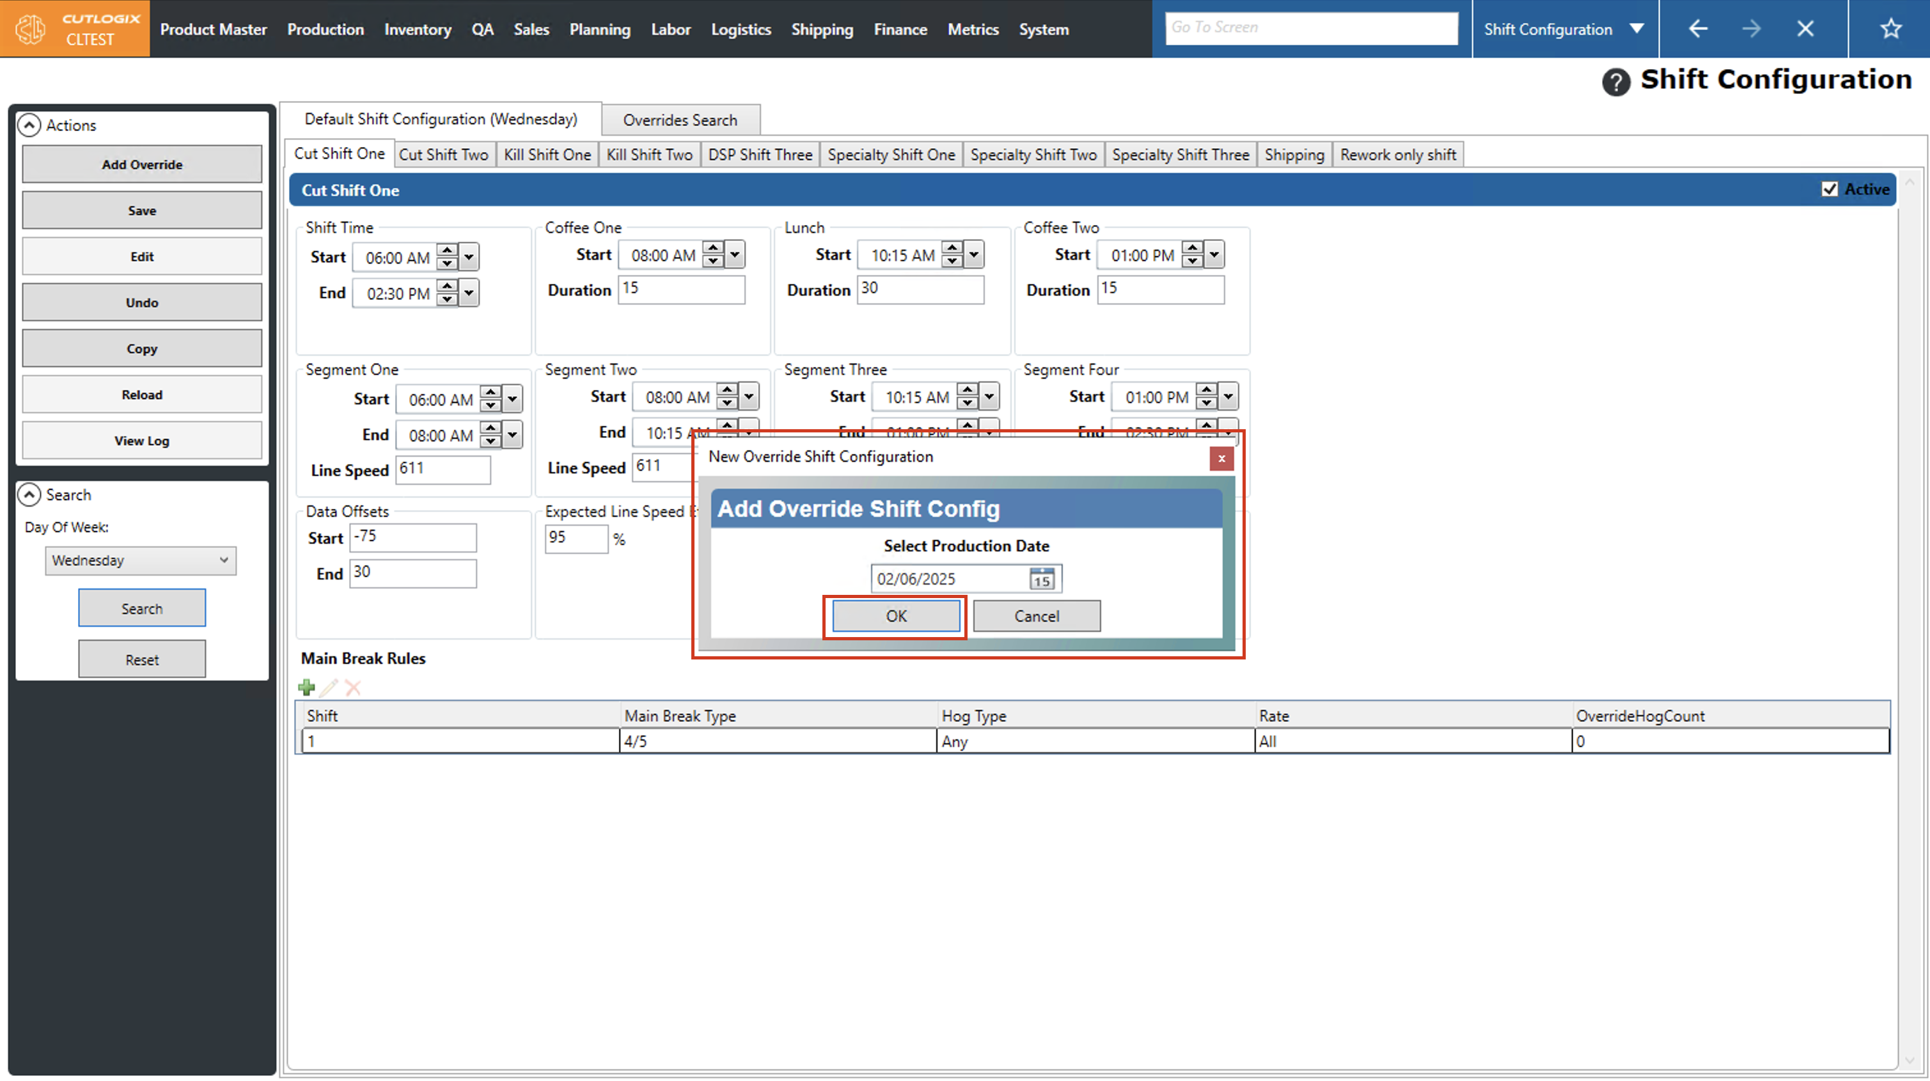The image size is (1930, 1081).
Task: Collapse the Search panel
Action: (29, 495)
